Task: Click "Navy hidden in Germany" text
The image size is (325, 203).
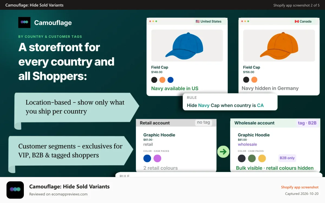Action: coord(270,88)
